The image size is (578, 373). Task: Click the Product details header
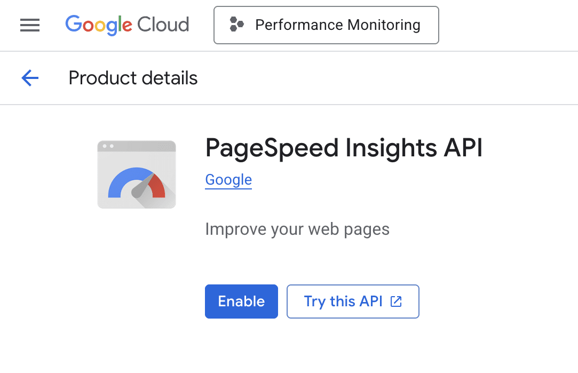point(132,78)
